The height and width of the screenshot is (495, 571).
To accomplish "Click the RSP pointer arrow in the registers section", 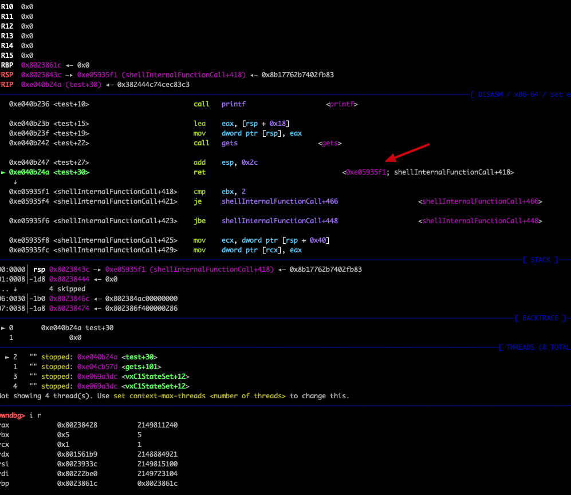I will click(69, 75).
